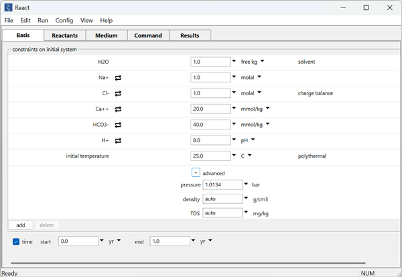Open the H2O unit dropdown for free kg
Image resolution: width=402 pixels, height=277 pixels.
(263, 61)
